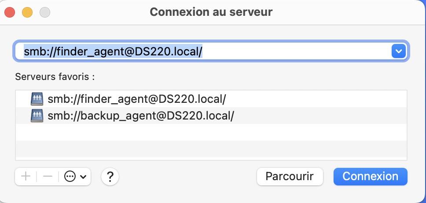Image resolution: width=426 pixels, height=203 pixels.
Task: Click the server icon beside backup_agent favorite
Action: point(37,116)
